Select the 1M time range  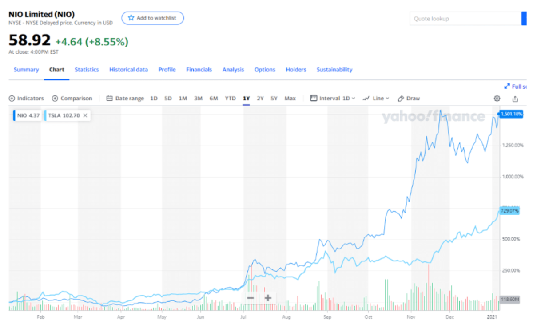pos(183,99)
